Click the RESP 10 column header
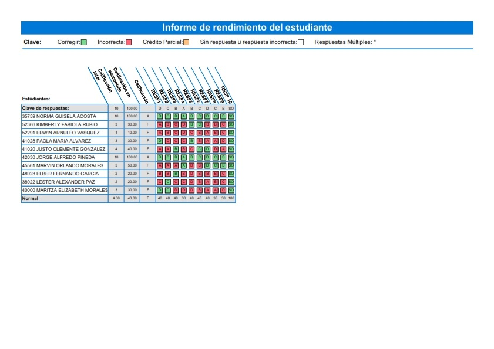Viewport: 494px width, 349px height. (x=226, y=94)
